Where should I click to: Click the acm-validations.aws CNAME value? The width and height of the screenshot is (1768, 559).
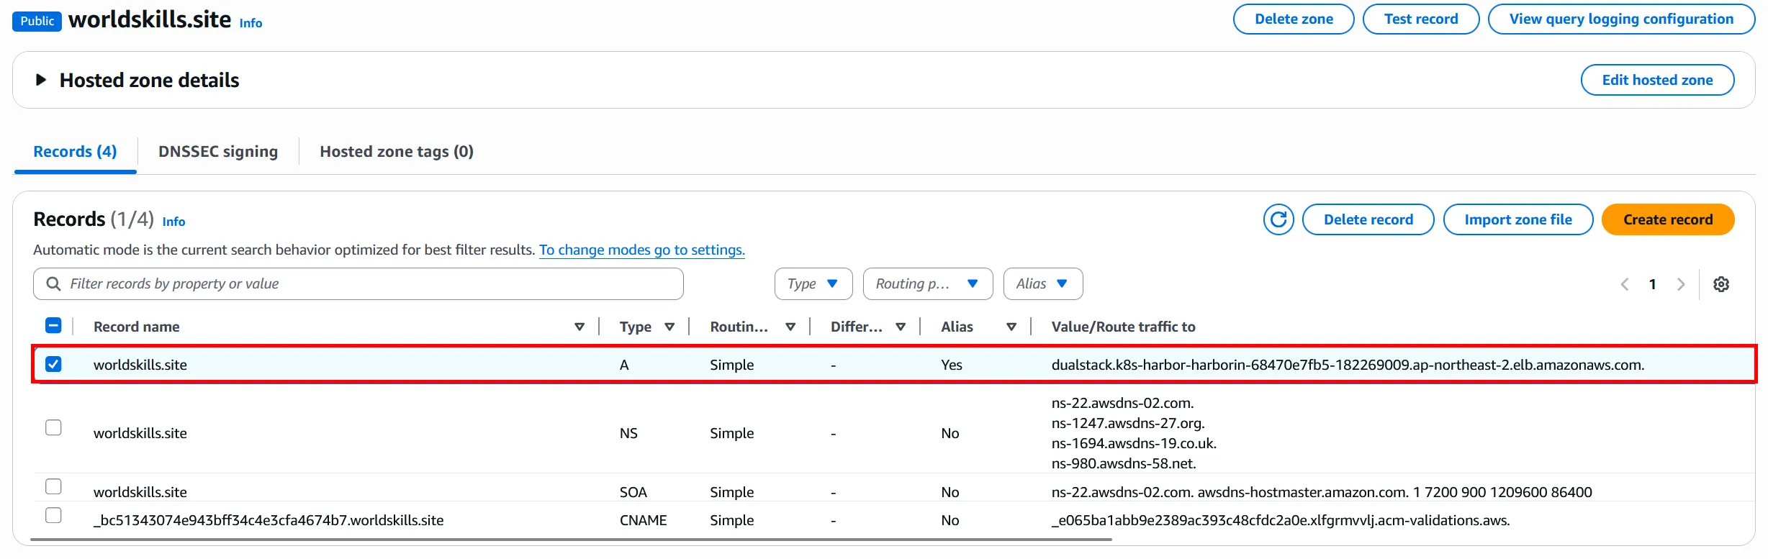[1281, 520]
